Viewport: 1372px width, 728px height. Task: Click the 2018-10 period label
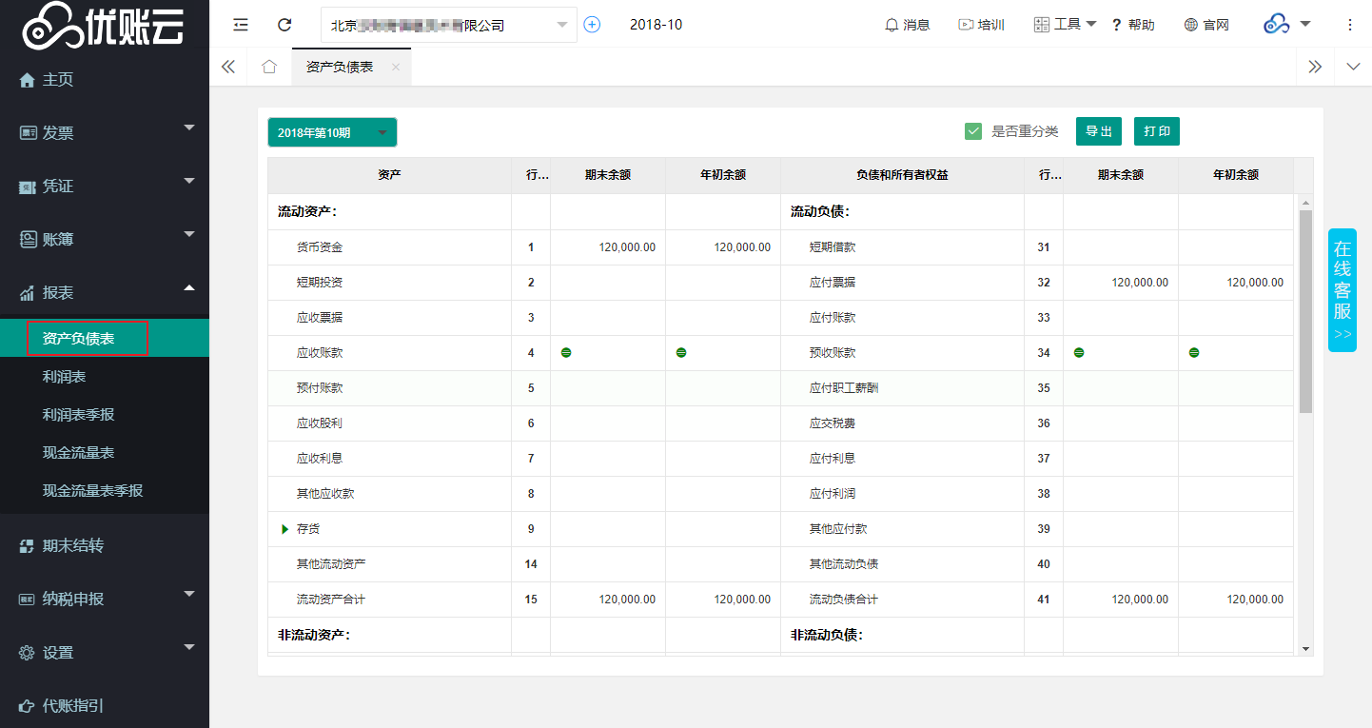tap(656, 25)
